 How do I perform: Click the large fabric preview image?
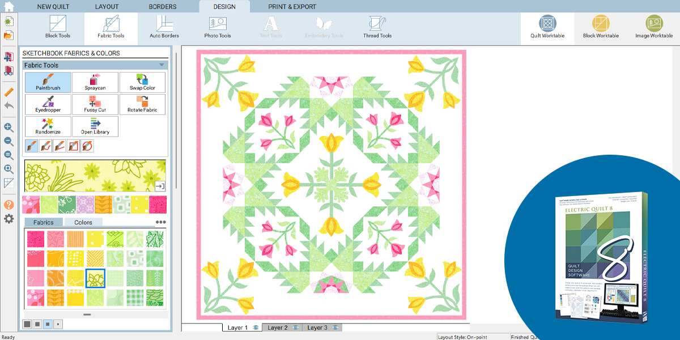(x=95, y=176)
